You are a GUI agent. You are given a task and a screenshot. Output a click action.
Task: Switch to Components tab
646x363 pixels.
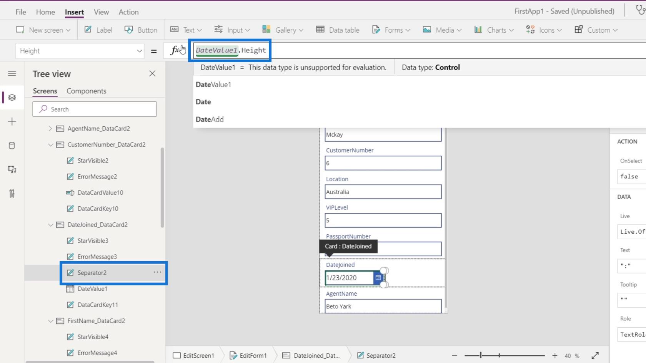coord(87,91)
